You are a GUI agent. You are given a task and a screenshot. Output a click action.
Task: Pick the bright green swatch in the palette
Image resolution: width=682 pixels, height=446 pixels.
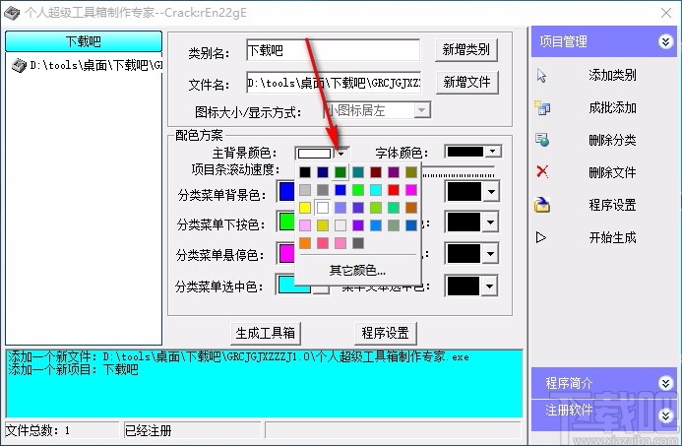point(358,190)
